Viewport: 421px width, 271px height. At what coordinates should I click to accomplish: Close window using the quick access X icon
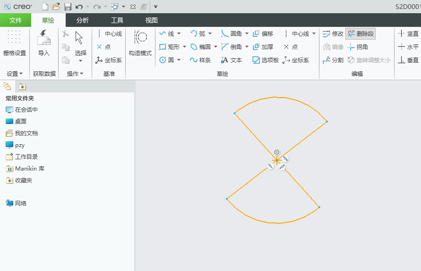click(x=133, y=7)
